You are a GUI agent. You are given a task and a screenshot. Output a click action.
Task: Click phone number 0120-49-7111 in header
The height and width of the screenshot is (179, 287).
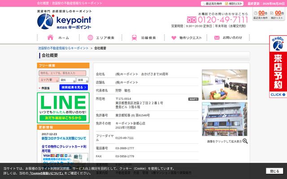point(223,20)
